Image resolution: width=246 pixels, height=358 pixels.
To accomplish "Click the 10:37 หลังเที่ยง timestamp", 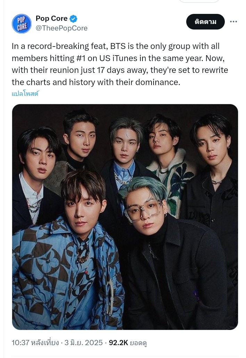I will 35,343.
